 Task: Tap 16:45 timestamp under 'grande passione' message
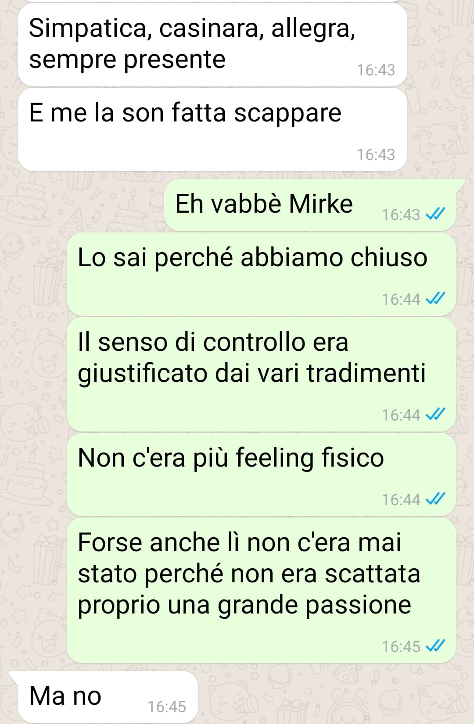401,646
